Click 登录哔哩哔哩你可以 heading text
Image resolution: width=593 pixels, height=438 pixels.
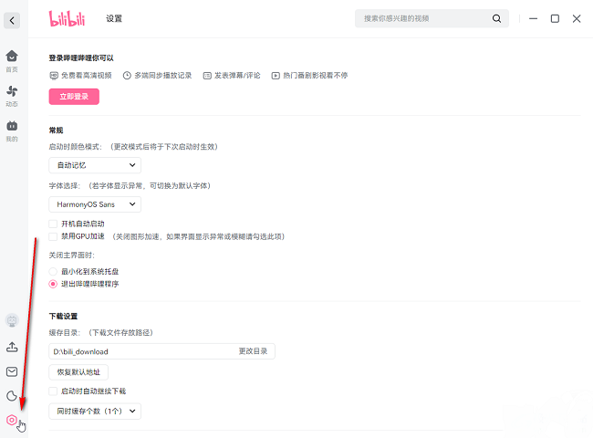click(x=81, y=57)
